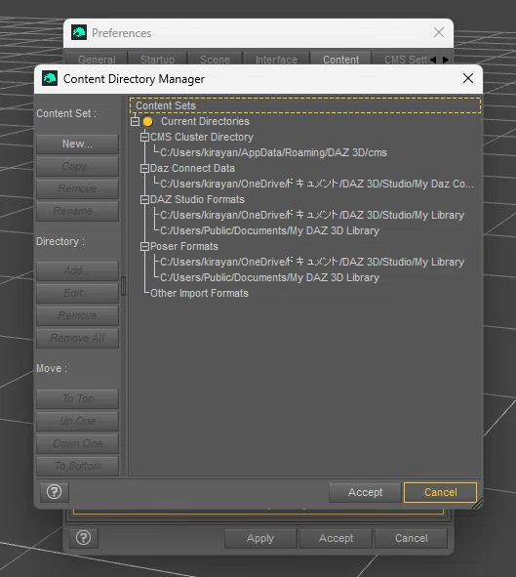Click the Rename... content set button
This screenshot has height=577, width=516.
(x=78, y=211)
